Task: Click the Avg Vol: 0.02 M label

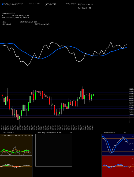Action: [x=85, y=5]
